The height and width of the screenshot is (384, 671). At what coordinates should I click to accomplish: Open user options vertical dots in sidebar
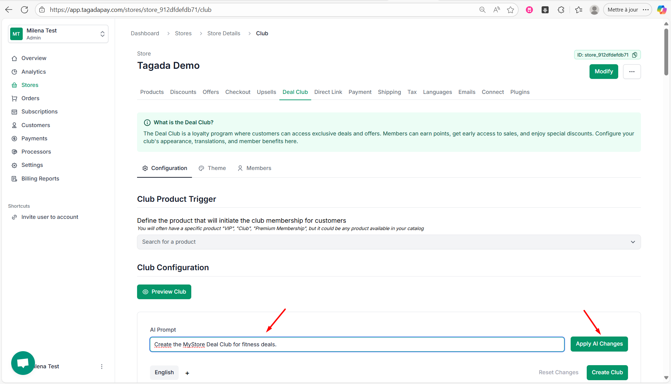click(x=102, y=367)
